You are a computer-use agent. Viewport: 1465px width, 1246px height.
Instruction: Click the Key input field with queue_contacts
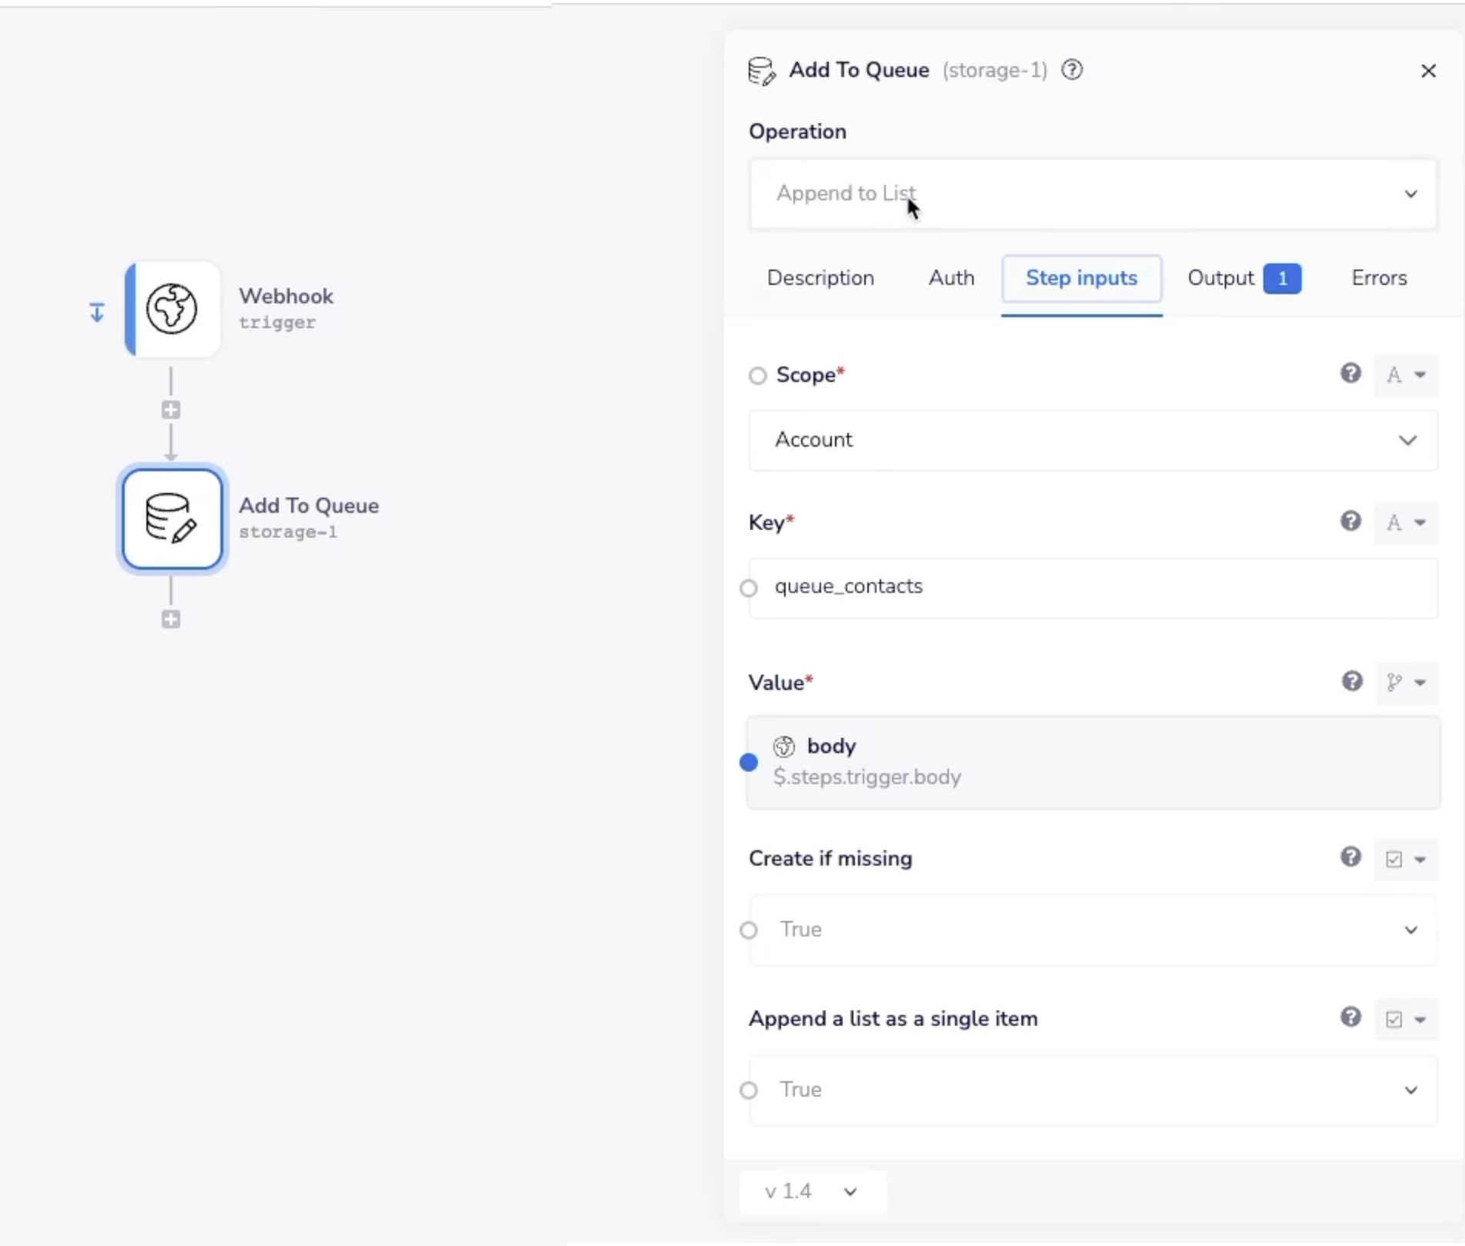coord(1092,588)
